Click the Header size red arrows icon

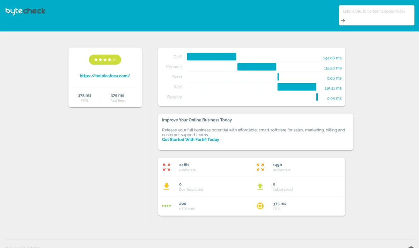167,167
